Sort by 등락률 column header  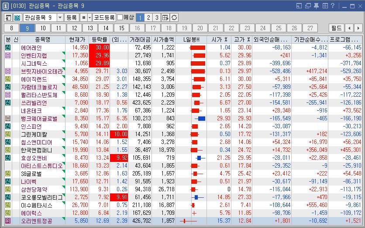pyautogui.click(x=100, y=39)
